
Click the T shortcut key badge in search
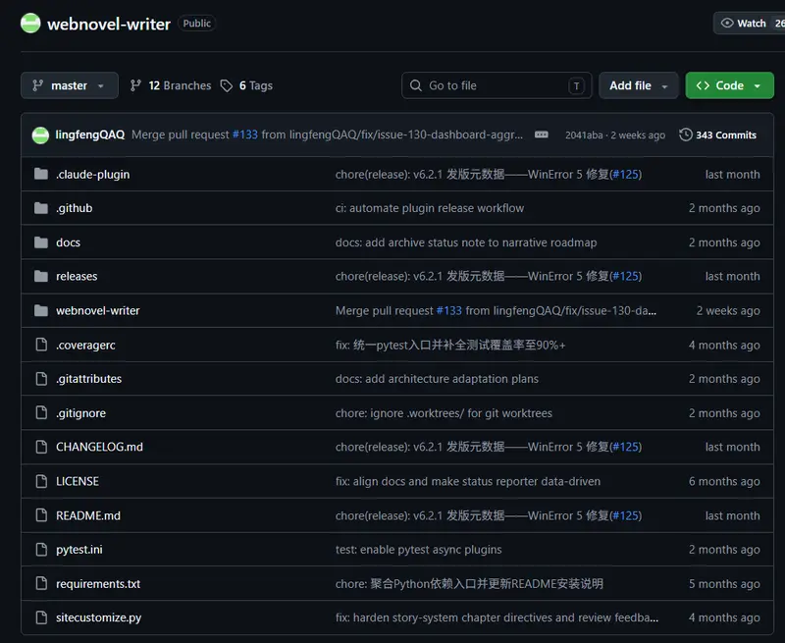(576, 86)
